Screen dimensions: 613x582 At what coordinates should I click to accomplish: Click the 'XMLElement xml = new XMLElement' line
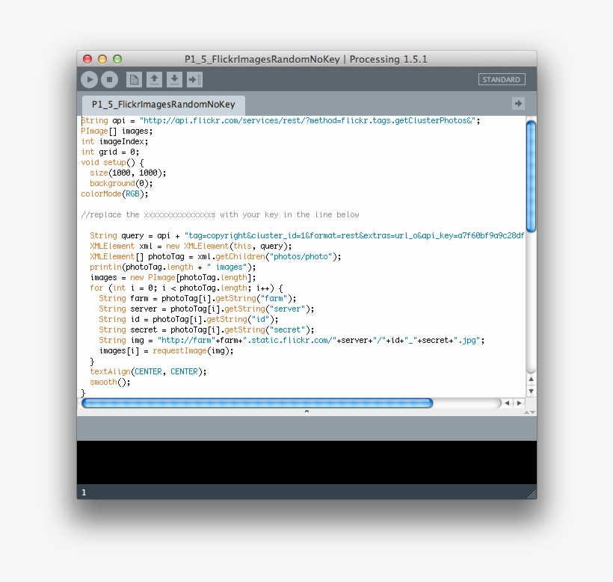[x=191, y=246]
